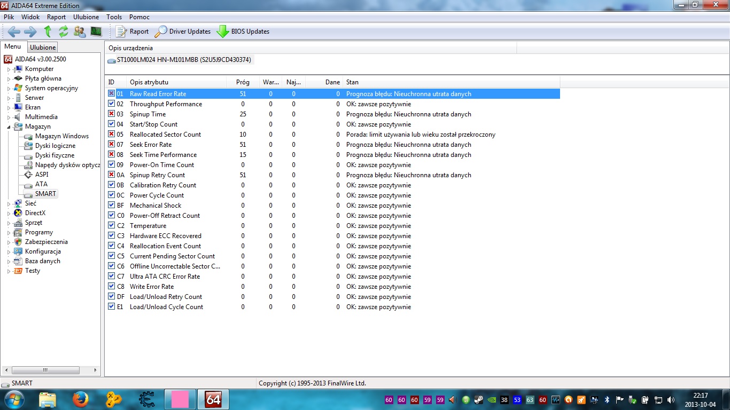The image size is (730, 410).
Task: Click the green up arrow toolbar icon
Action: [48, 31]
